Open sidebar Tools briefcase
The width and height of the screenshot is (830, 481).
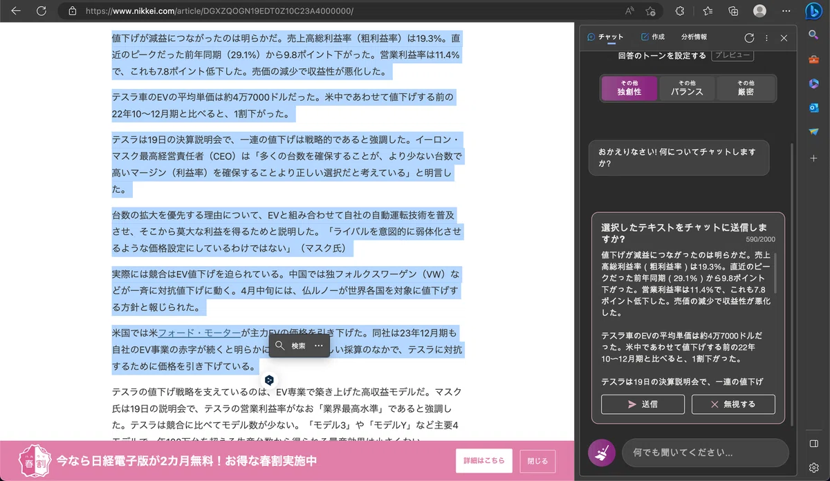click(813, 60)
